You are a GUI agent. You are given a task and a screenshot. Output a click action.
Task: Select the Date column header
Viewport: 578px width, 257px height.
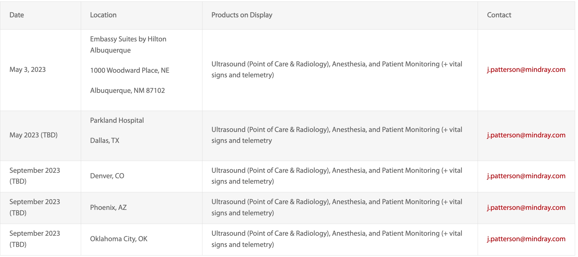[x=17, y=15]
